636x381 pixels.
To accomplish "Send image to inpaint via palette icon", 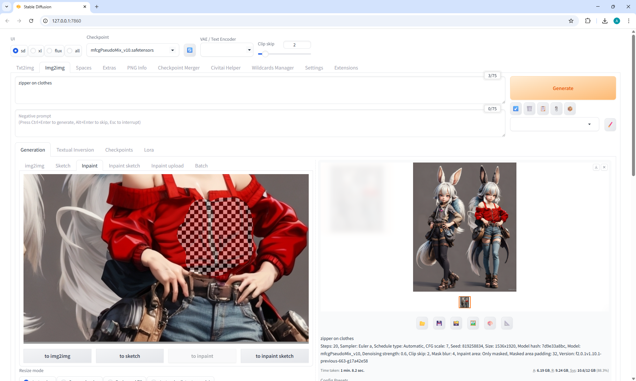I will tap(490, 323).
